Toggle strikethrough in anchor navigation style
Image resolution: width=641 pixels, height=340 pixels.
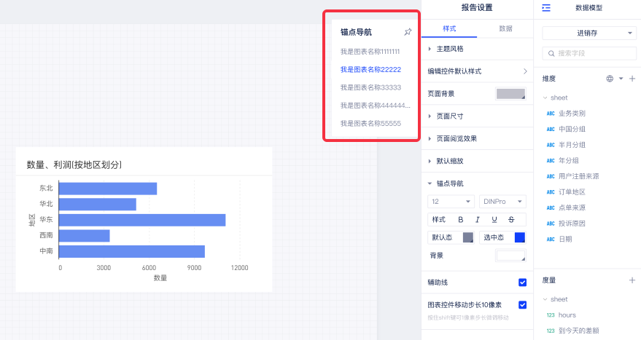coord(511,220)
